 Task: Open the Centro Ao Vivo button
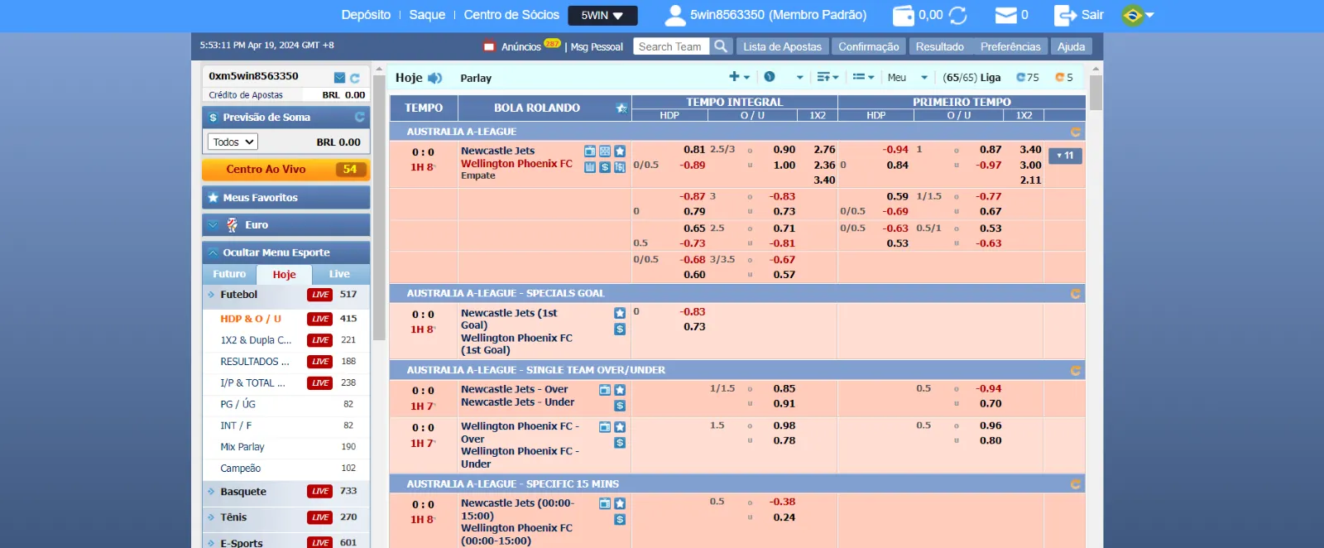[285, 169]
